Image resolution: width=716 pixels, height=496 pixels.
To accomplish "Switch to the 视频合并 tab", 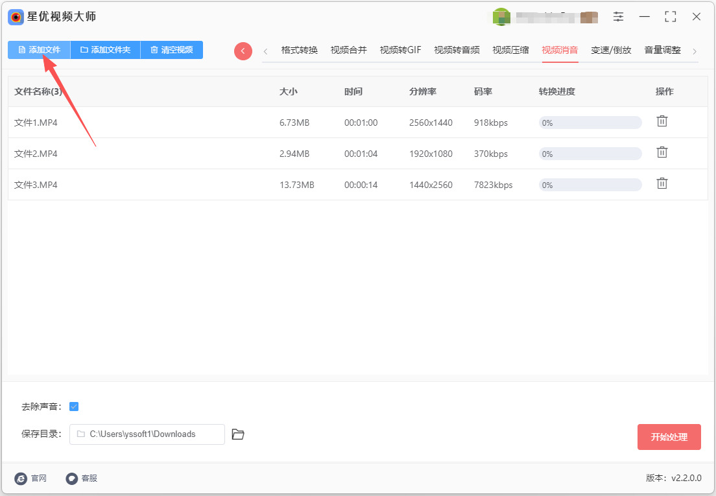I will (349, 50).
